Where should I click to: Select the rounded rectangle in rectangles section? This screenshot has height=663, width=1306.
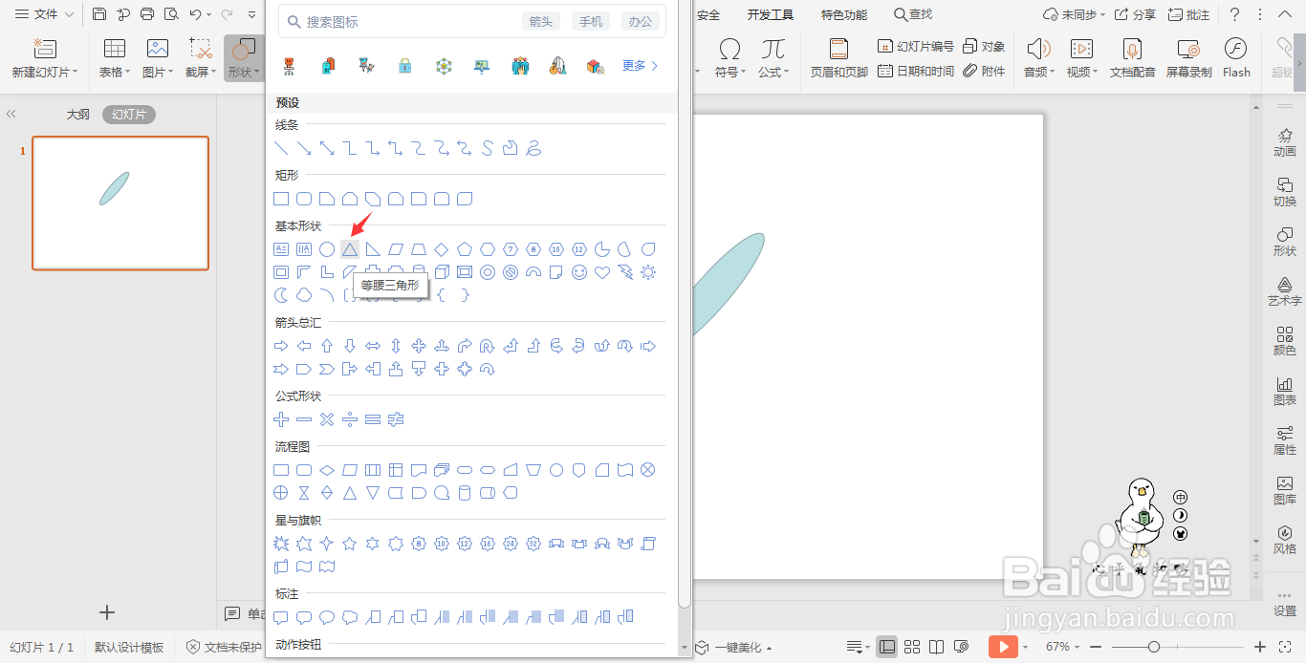pos(304,199)
